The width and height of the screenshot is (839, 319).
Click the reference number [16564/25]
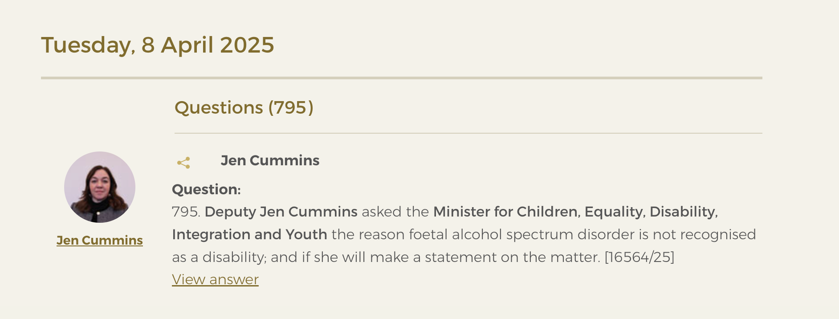click(639, 257)
